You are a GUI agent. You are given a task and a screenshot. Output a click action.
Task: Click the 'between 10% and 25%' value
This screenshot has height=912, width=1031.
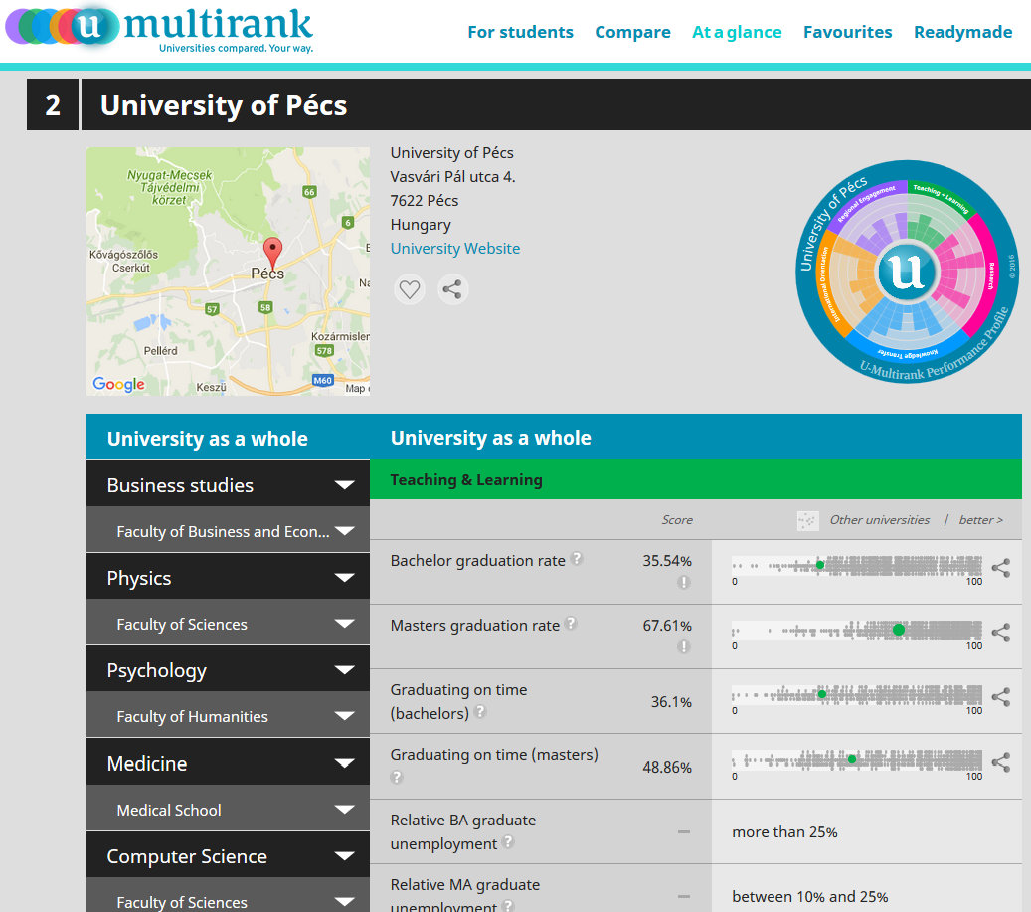coord(809,896)
